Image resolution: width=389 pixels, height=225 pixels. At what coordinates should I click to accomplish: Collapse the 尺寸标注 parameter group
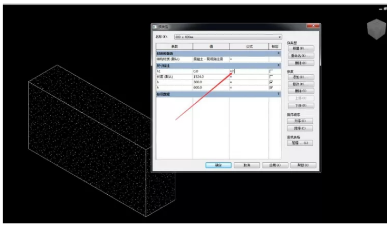pyautogui.click(x=278, y=65)
